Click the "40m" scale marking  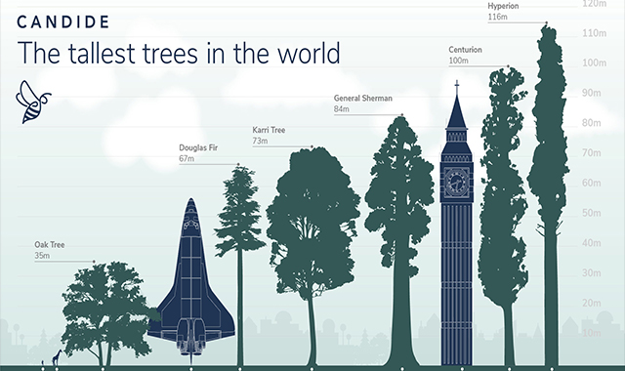pyautogui.click(x=592, y=243)
